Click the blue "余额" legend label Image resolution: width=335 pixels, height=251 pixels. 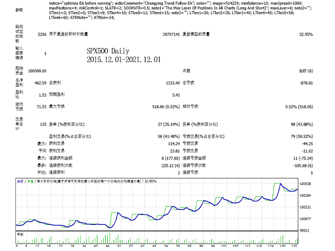[20, 181]
